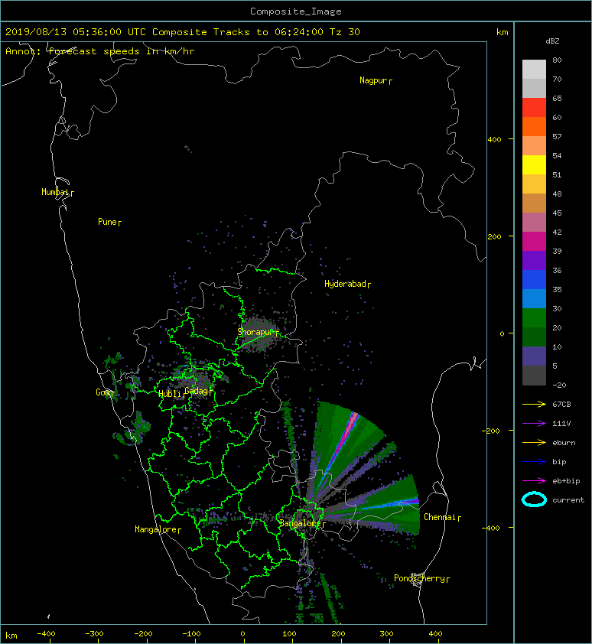Click the 300 tick on horizontal axis
Viewport: 592px width, 644px height.
tap(386, 634)
